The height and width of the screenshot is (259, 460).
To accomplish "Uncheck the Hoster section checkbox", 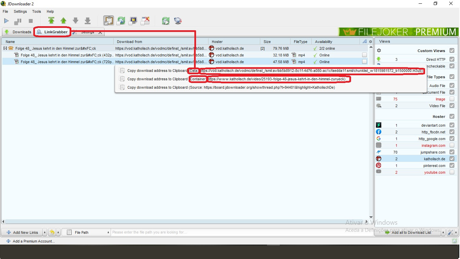I will click(452, 117).
